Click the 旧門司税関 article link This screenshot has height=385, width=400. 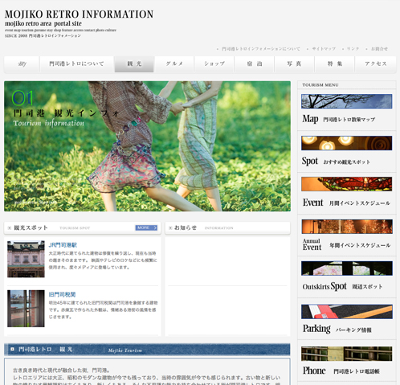tap(62, 294)
